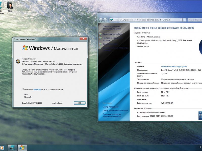Close the About Windows dialog

tap(84, 39)
